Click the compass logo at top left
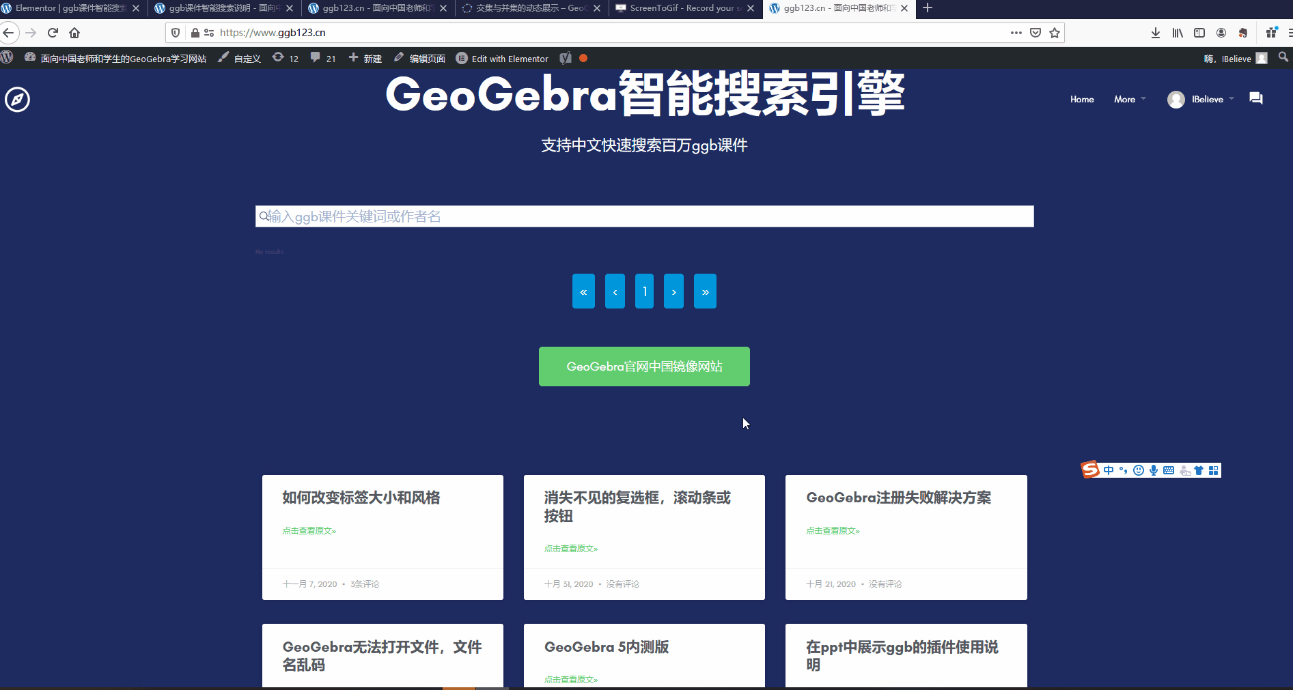The image size is (1293, 690). [16, 99]
